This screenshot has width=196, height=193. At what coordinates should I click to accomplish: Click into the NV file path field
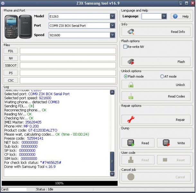[68, 58]
